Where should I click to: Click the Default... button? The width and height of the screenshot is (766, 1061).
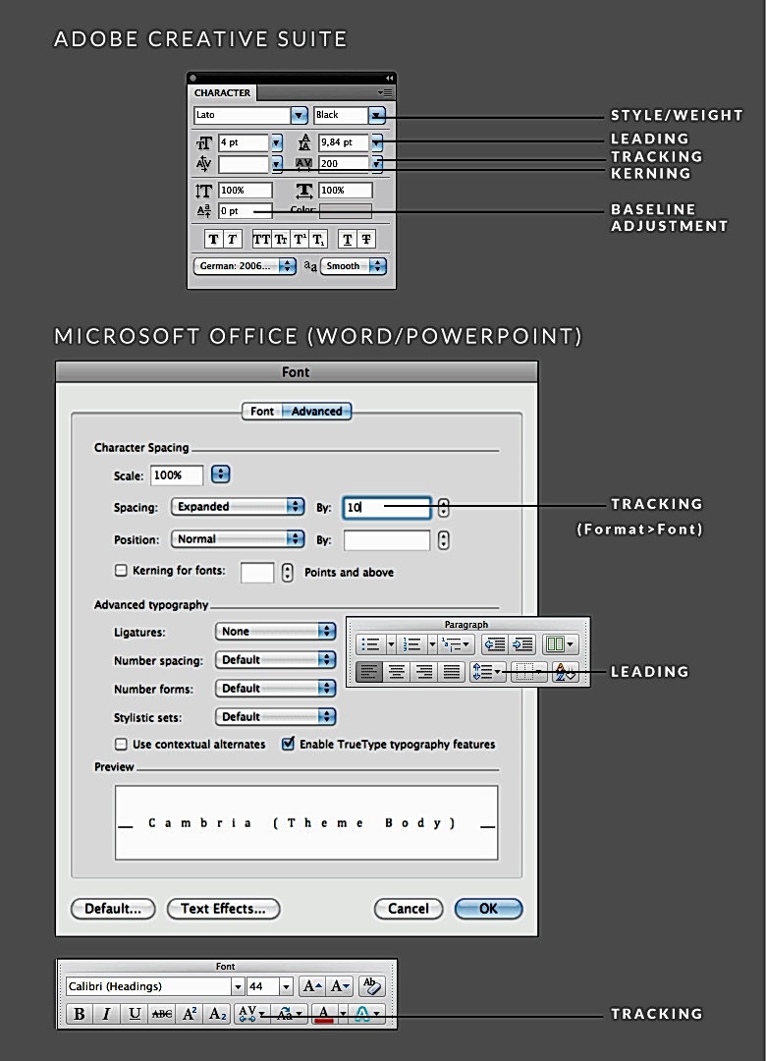(x=113, y=909)
